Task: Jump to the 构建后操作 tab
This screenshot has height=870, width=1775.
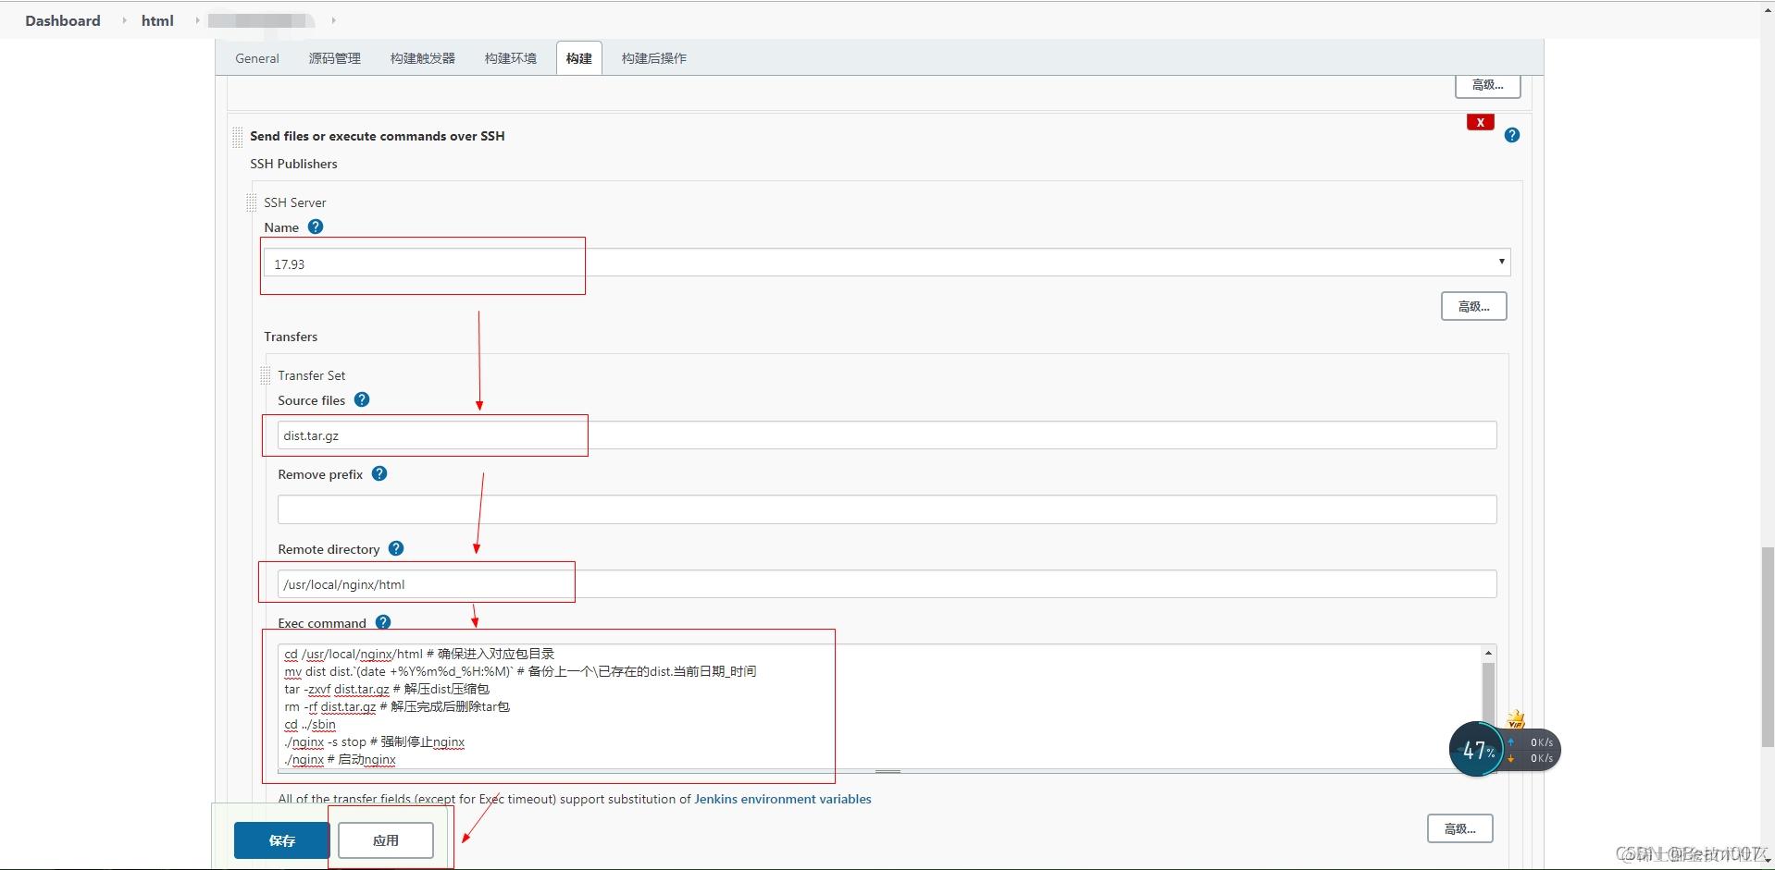Action: pos(654,58)
